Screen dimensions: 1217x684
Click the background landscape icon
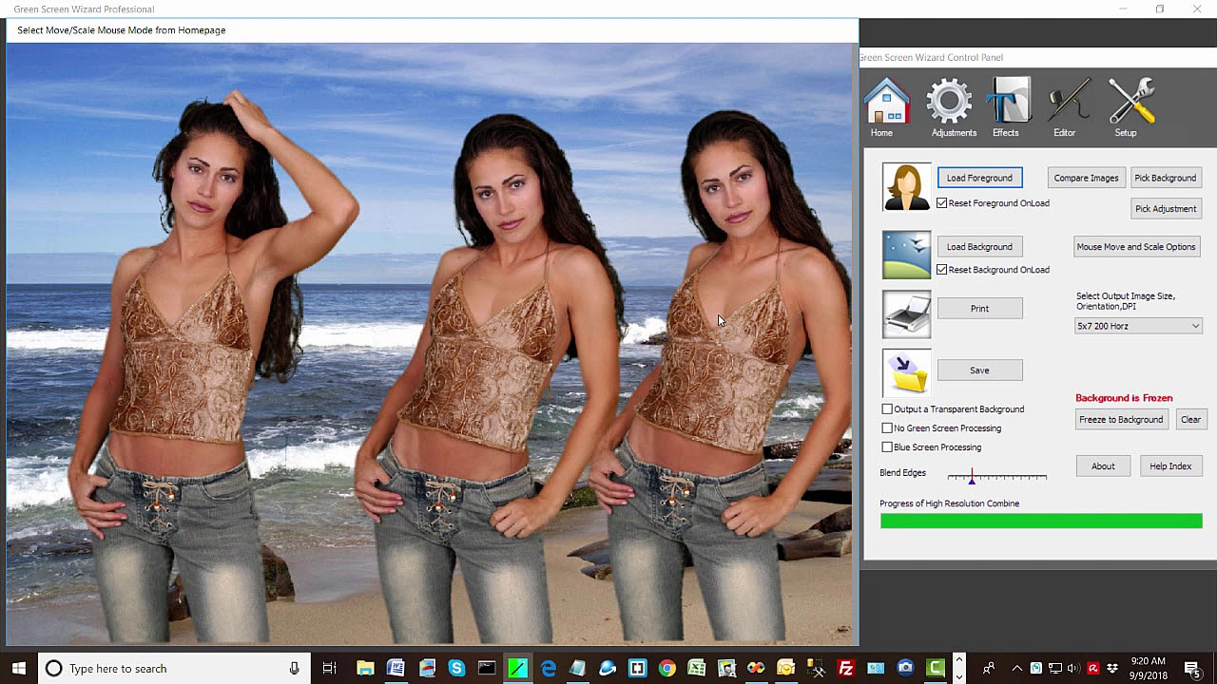tap(906, 255)
